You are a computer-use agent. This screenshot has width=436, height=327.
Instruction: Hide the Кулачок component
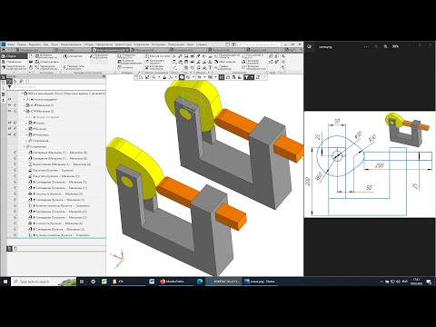pos(10,129)
